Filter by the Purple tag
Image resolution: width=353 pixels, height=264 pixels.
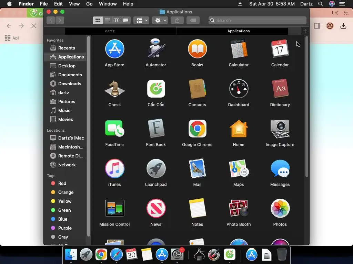click(65, 228)
